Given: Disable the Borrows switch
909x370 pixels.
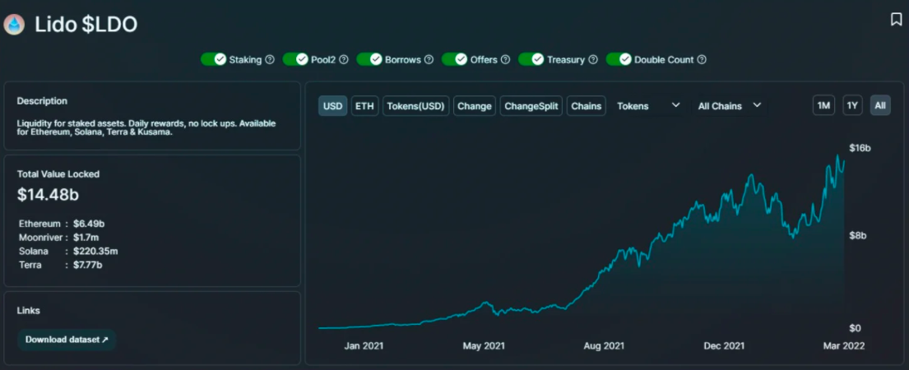Looking at the screenshot, I should click(369, 59).
